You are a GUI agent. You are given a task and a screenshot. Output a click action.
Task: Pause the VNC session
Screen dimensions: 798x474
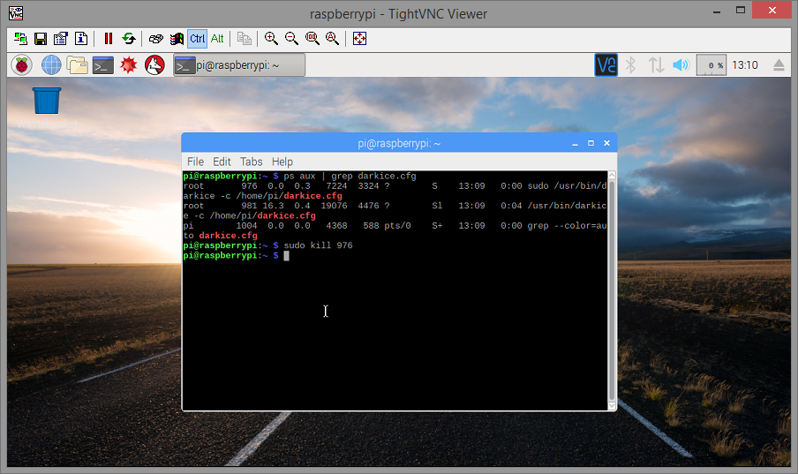pos(108,39)
